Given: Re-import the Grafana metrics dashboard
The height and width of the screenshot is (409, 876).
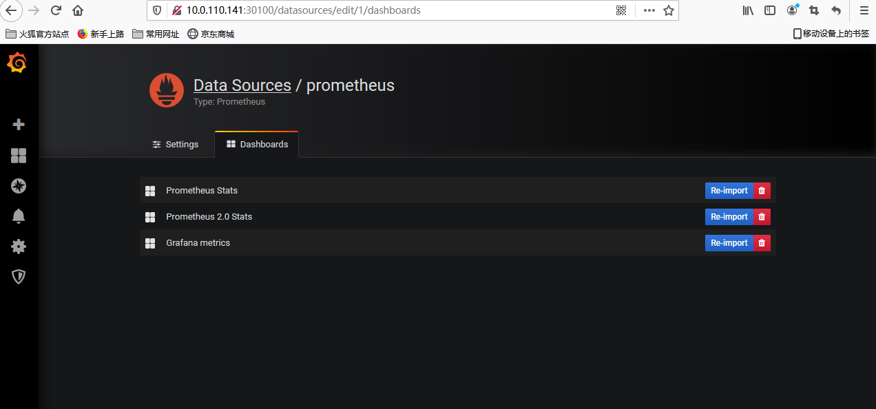Looking at the screenshot, I should pyautogui.click(x=729, y=243).
